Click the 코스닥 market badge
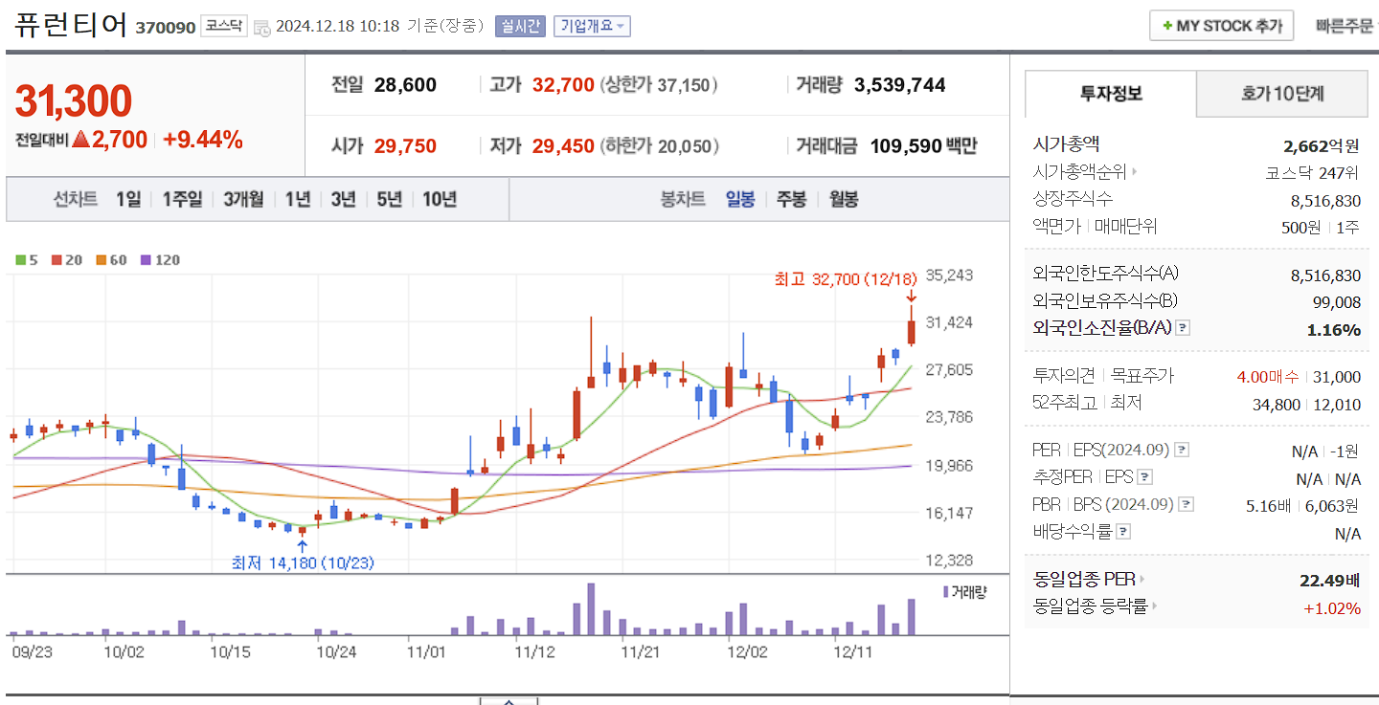This screenshot has height=705, width=1379. [x=222, y=25]
